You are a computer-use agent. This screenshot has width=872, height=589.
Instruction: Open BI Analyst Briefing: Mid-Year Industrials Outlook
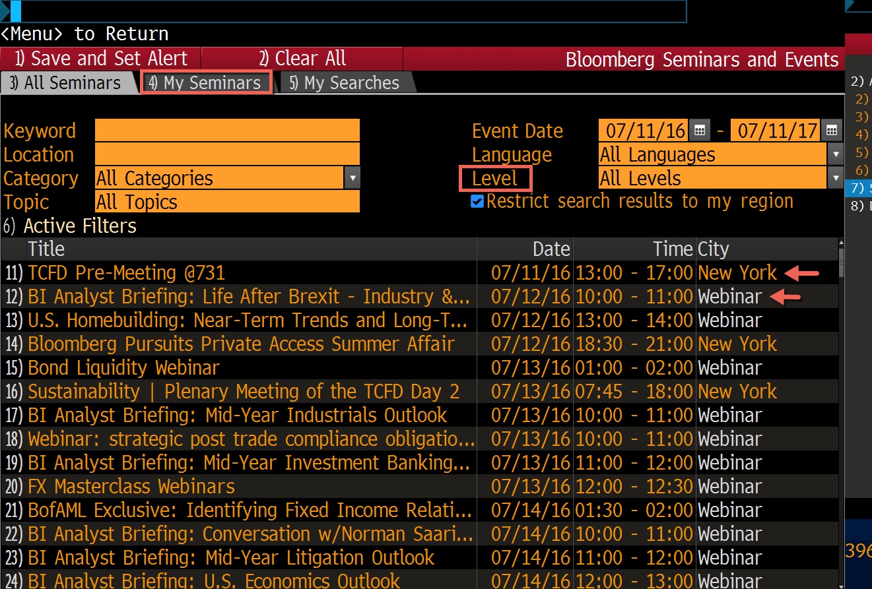pos(419,415)
